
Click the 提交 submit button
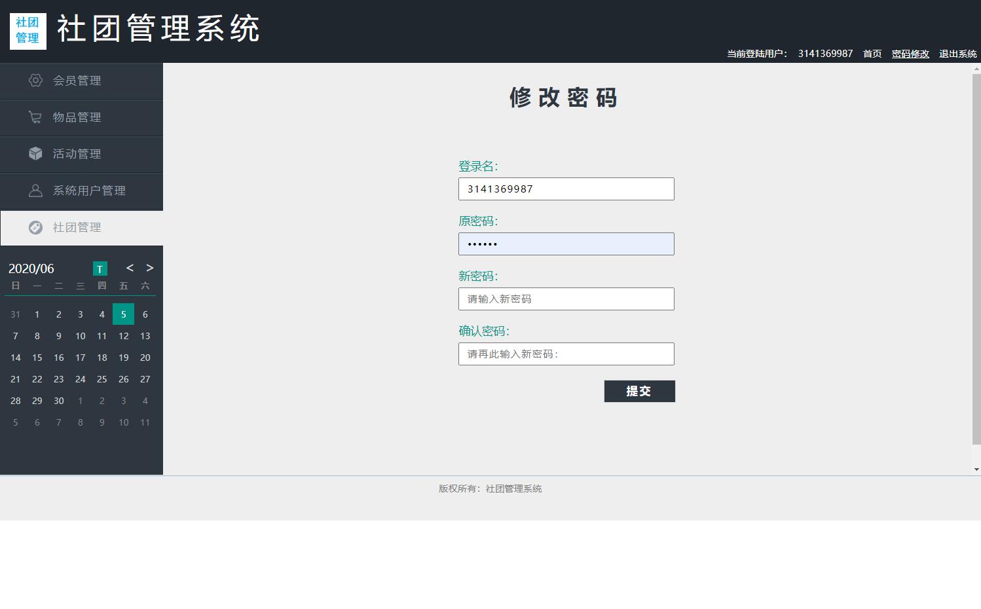click(x=639, y=391)
